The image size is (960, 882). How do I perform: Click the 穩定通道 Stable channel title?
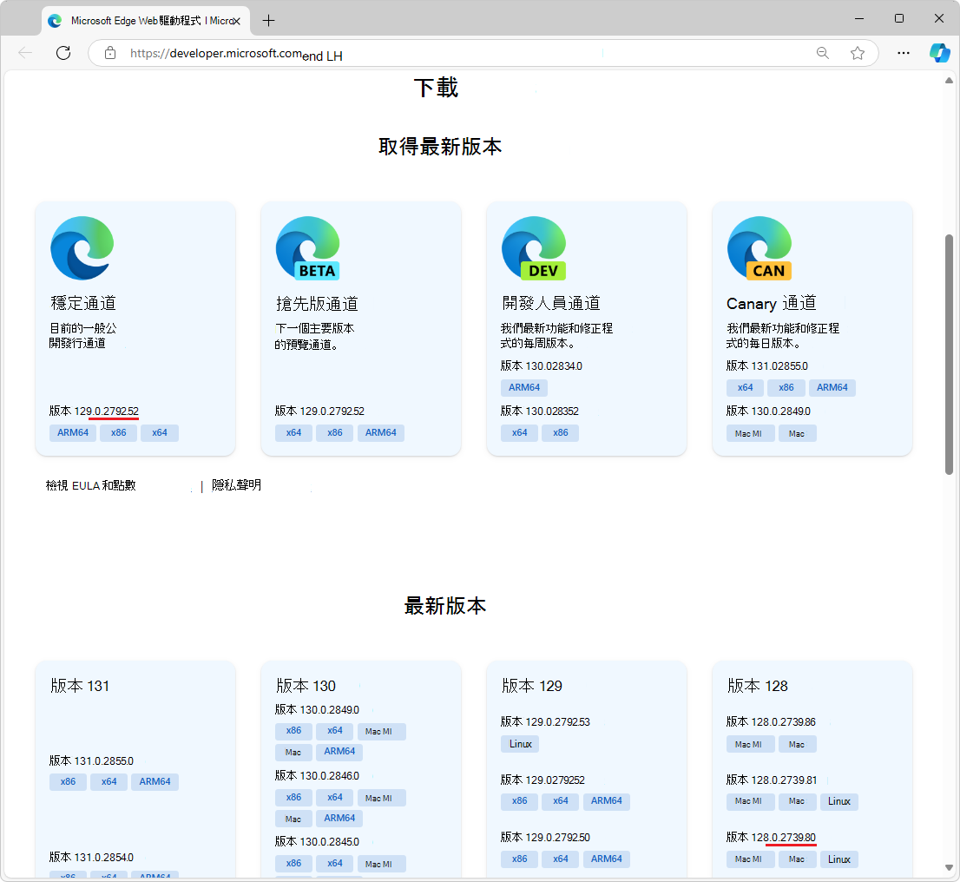pos(83,303)
